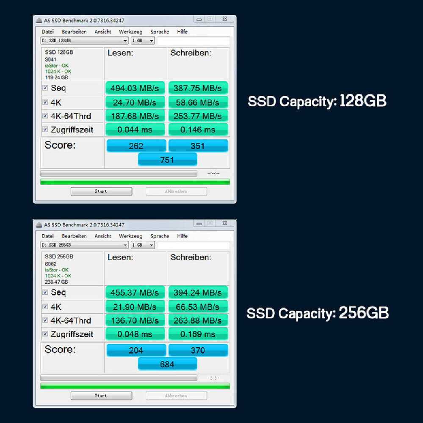Open drive dropdown showing D: SSD 256GB
The image size is (423, 423).
pyautogui.click(x=84, y=245)
